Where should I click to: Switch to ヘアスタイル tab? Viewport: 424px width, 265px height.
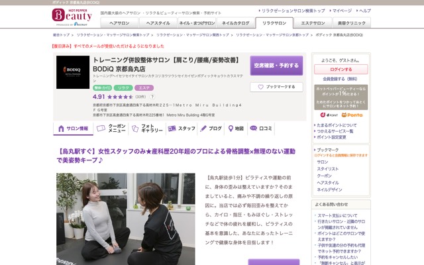pyautogui.click(x=158, y=23)
